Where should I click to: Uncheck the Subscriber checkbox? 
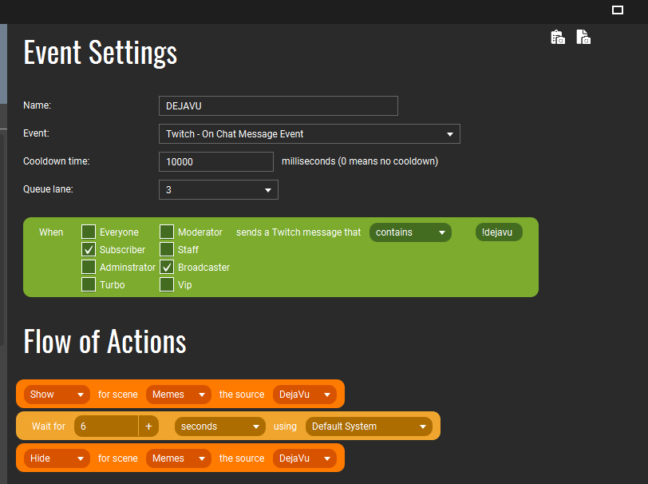(x=89, y=250)
